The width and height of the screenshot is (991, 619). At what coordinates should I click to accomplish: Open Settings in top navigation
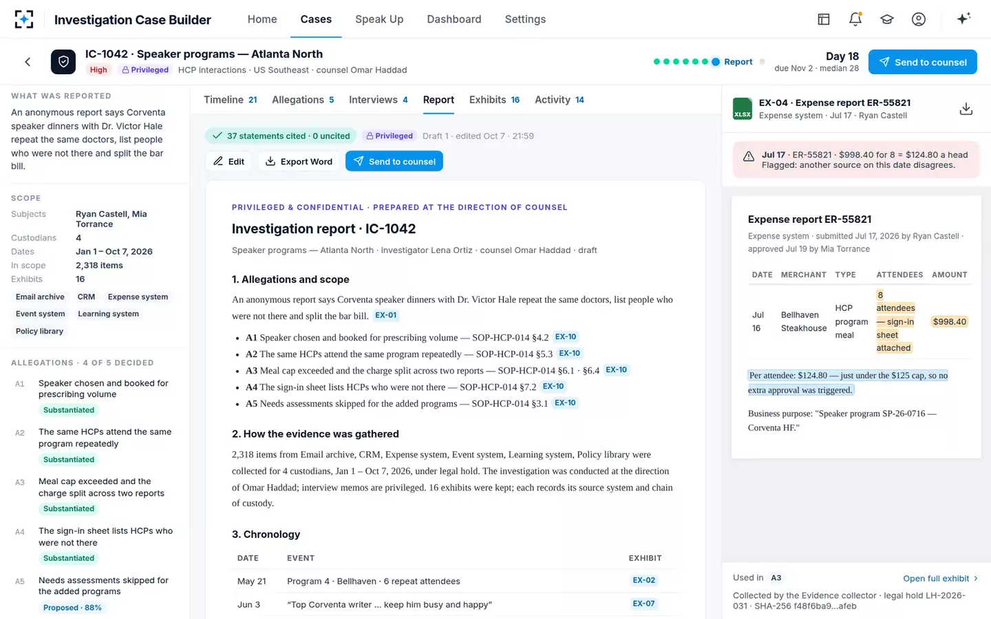525,19
